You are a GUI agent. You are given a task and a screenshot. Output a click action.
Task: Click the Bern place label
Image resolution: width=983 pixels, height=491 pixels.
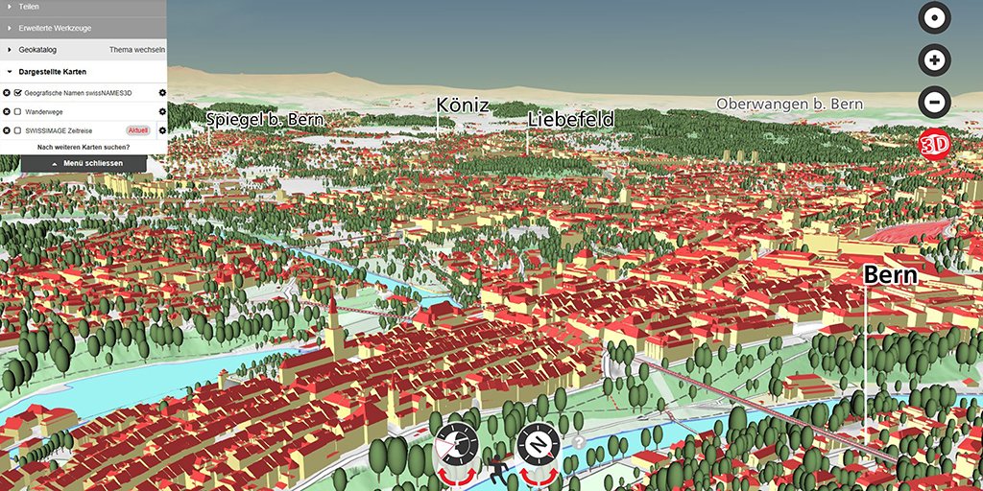(890, 275)
